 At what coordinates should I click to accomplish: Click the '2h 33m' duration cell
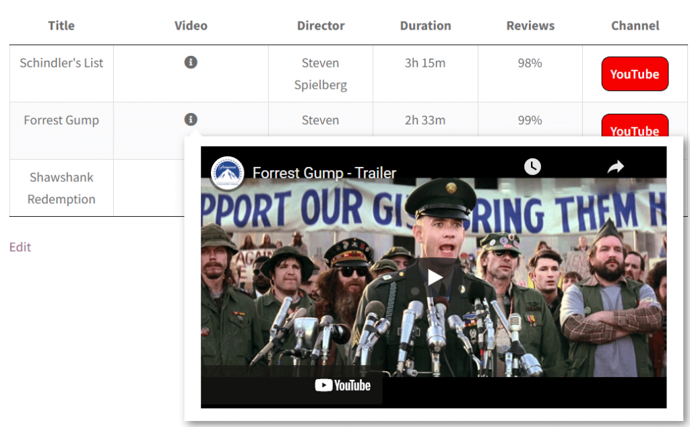[425, 120]
